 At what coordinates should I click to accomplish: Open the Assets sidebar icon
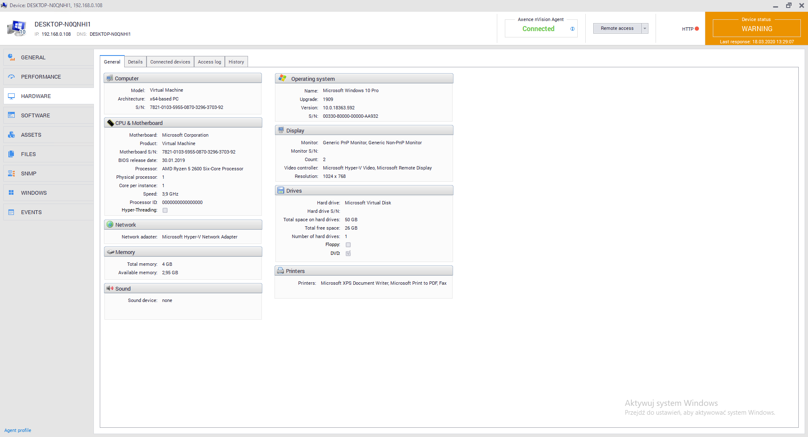11,135
